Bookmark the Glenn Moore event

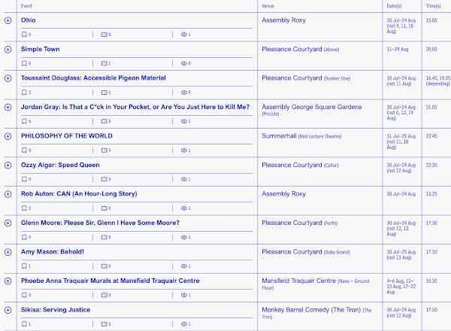(25, 237)
